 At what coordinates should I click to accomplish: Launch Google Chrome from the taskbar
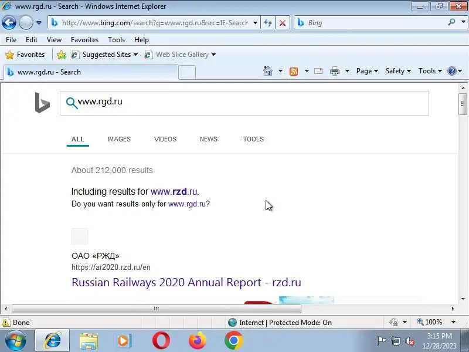click(233, 341)
